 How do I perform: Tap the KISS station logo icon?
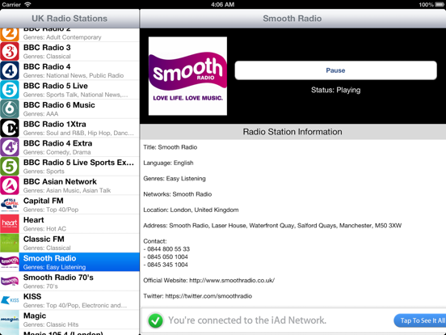[10, 300]
